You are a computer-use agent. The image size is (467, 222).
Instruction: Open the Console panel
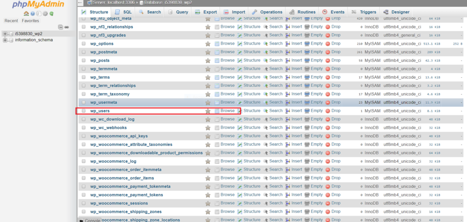tap(90, 221)
